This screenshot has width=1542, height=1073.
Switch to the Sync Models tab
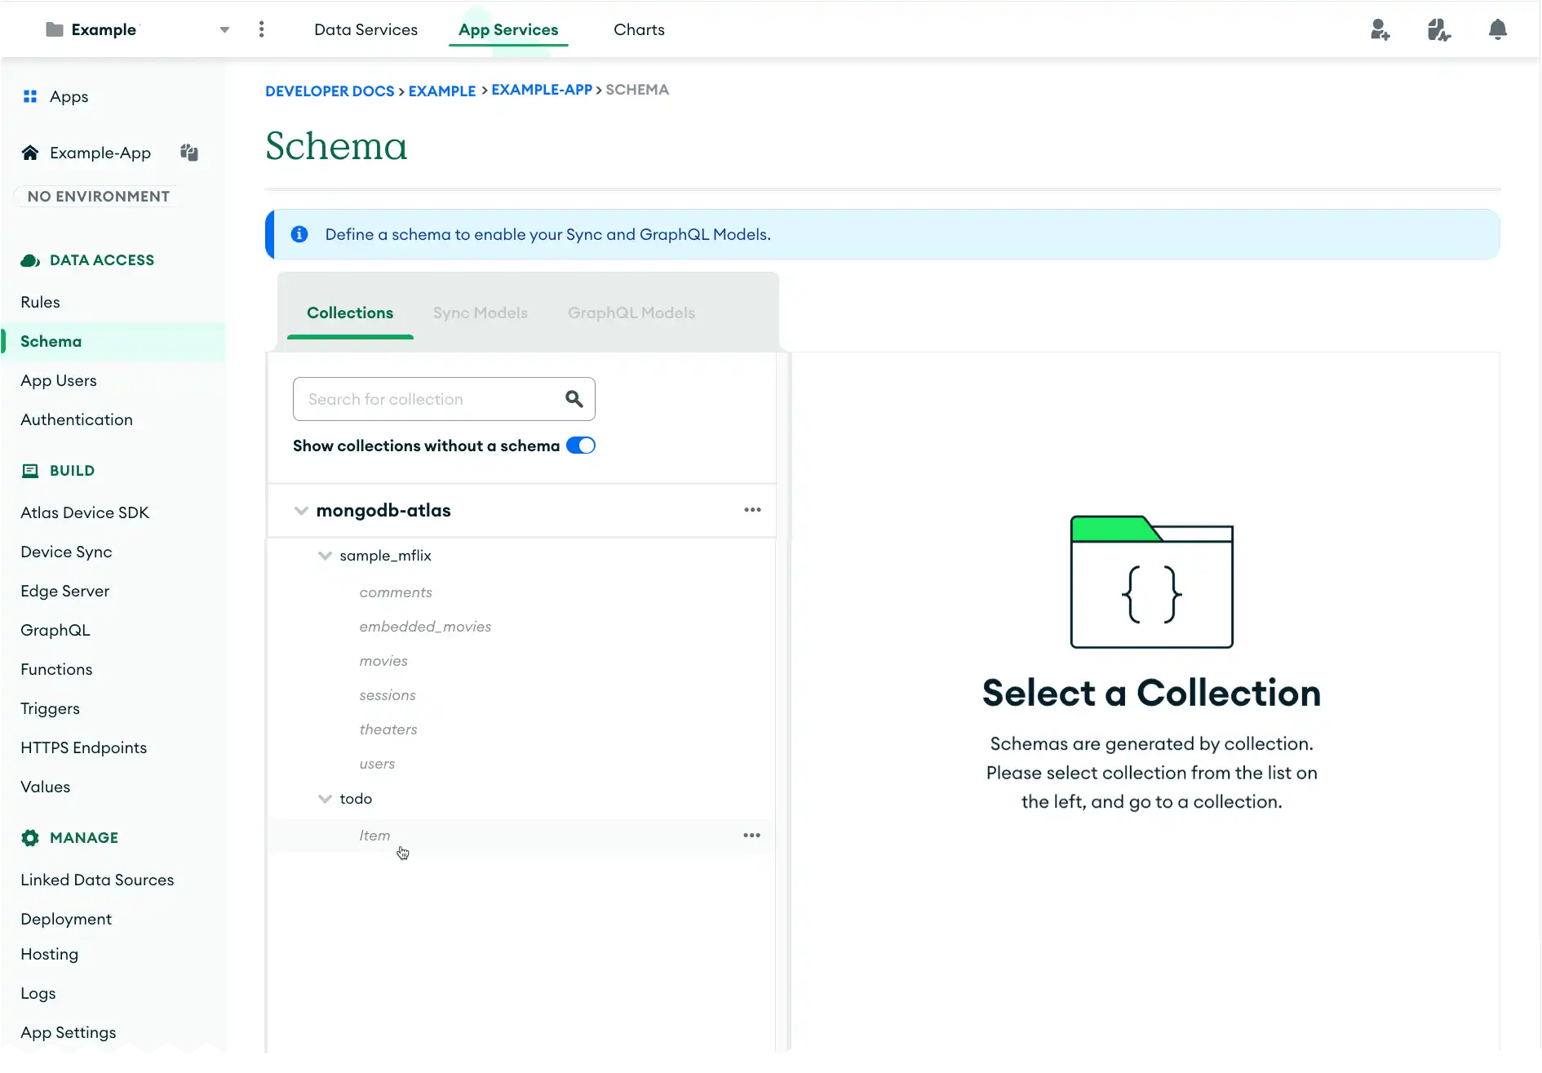(480, 313)
